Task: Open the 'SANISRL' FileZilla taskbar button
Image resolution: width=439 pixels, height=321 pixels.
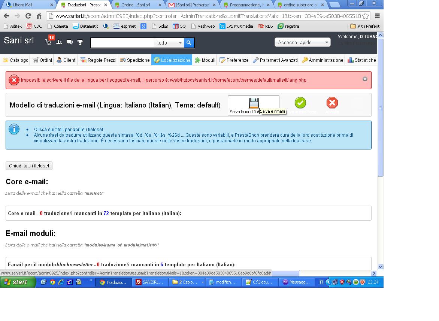Action: click(149, 282)
